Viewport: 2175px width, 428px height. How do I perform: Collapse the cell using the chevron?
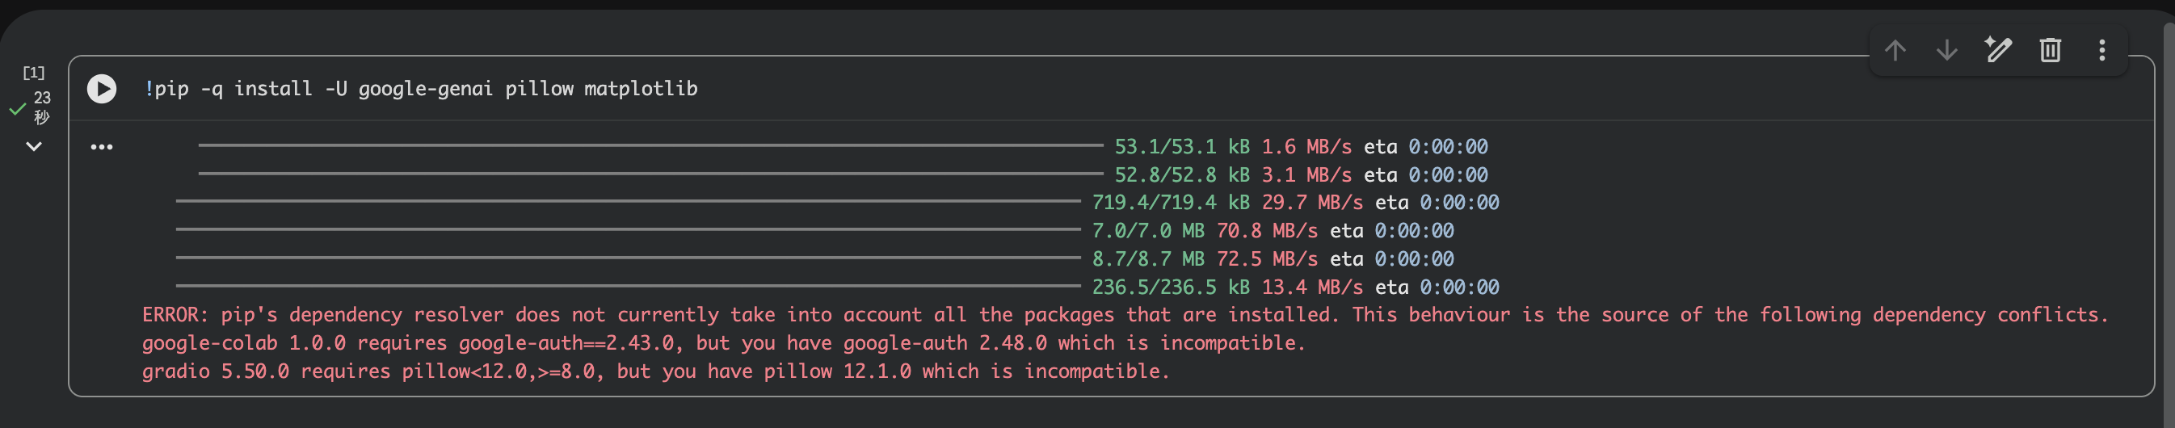pos(34,147)
